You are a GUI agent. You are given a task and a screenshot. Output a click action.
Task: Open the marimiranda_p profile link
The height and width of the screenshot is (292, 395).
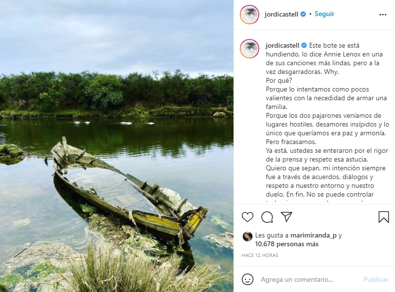click(x=313, y=236)
